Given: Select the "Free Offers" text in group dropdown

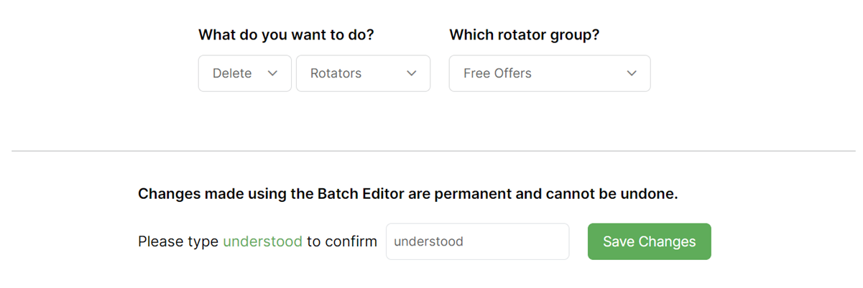Looking at the screenshot, I should coord(497,73).
